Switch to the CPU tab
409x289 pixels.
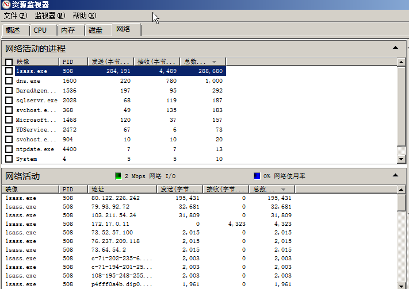point(40,30)
